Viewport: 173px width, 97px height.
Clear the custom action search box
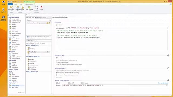(x=50, y=20)
